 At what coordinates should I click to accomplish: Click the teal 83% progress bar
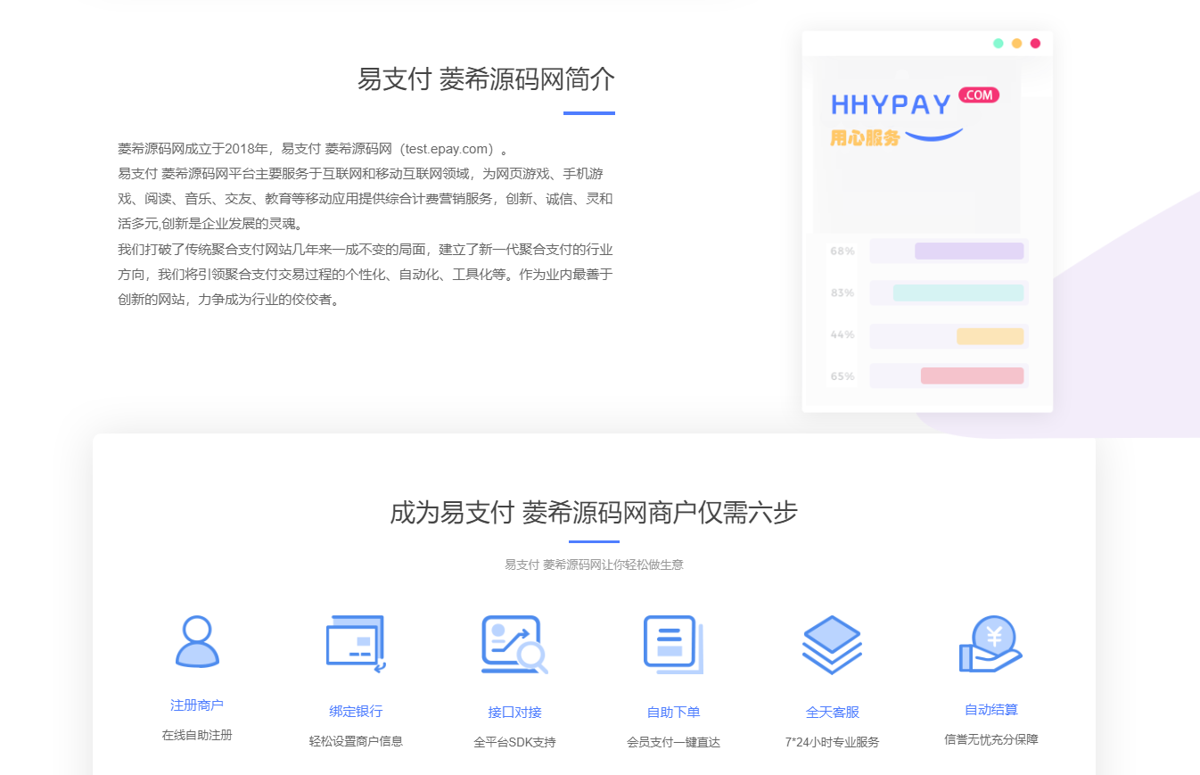click(958, 293)
